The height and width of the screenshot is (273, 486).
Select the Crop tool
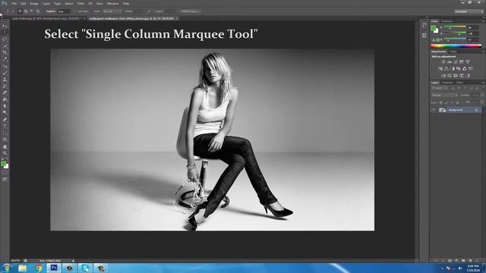(x=5, y=52)
